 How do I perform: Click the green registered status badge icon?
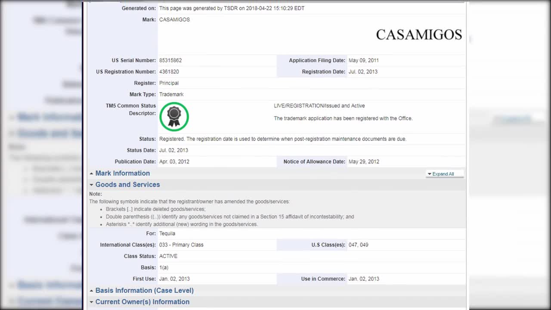[x=174, y=117]
